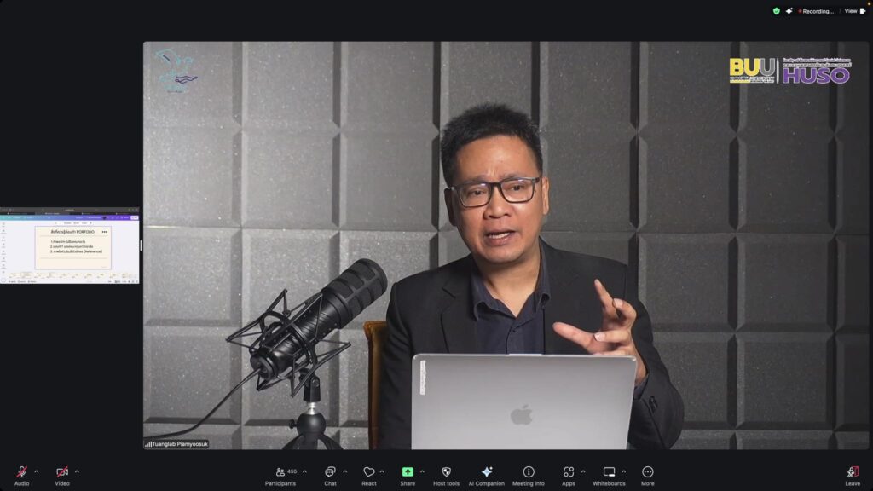Viewport: 873px width, 491px height.
Task: Open Host tools shield icon
Action: (x=446, y=472)
